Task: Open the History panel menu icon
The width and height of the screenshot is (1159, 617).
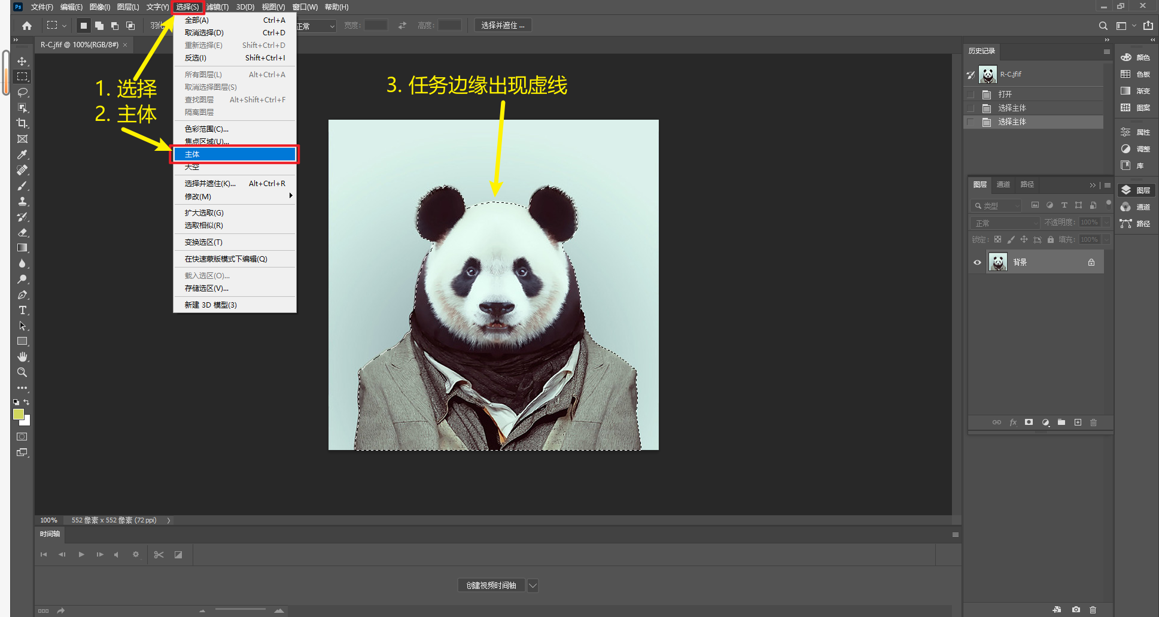Action: click(x=1107, y=51)
